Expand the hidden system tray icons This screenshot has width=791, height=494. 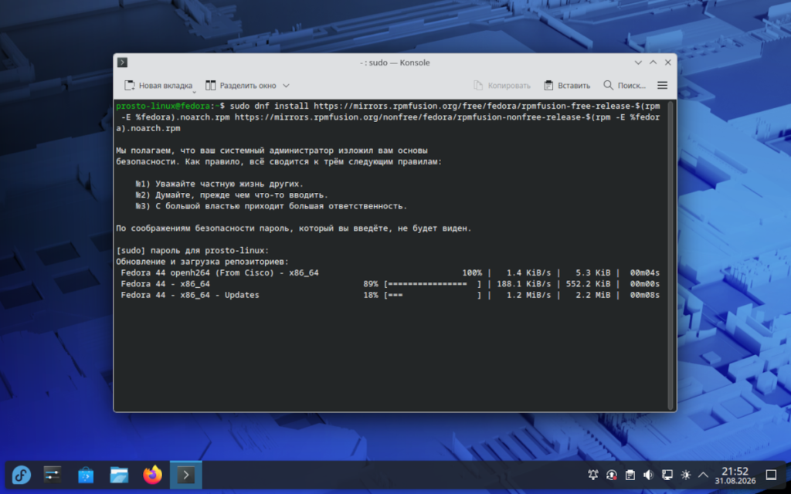tap(703, 475)
